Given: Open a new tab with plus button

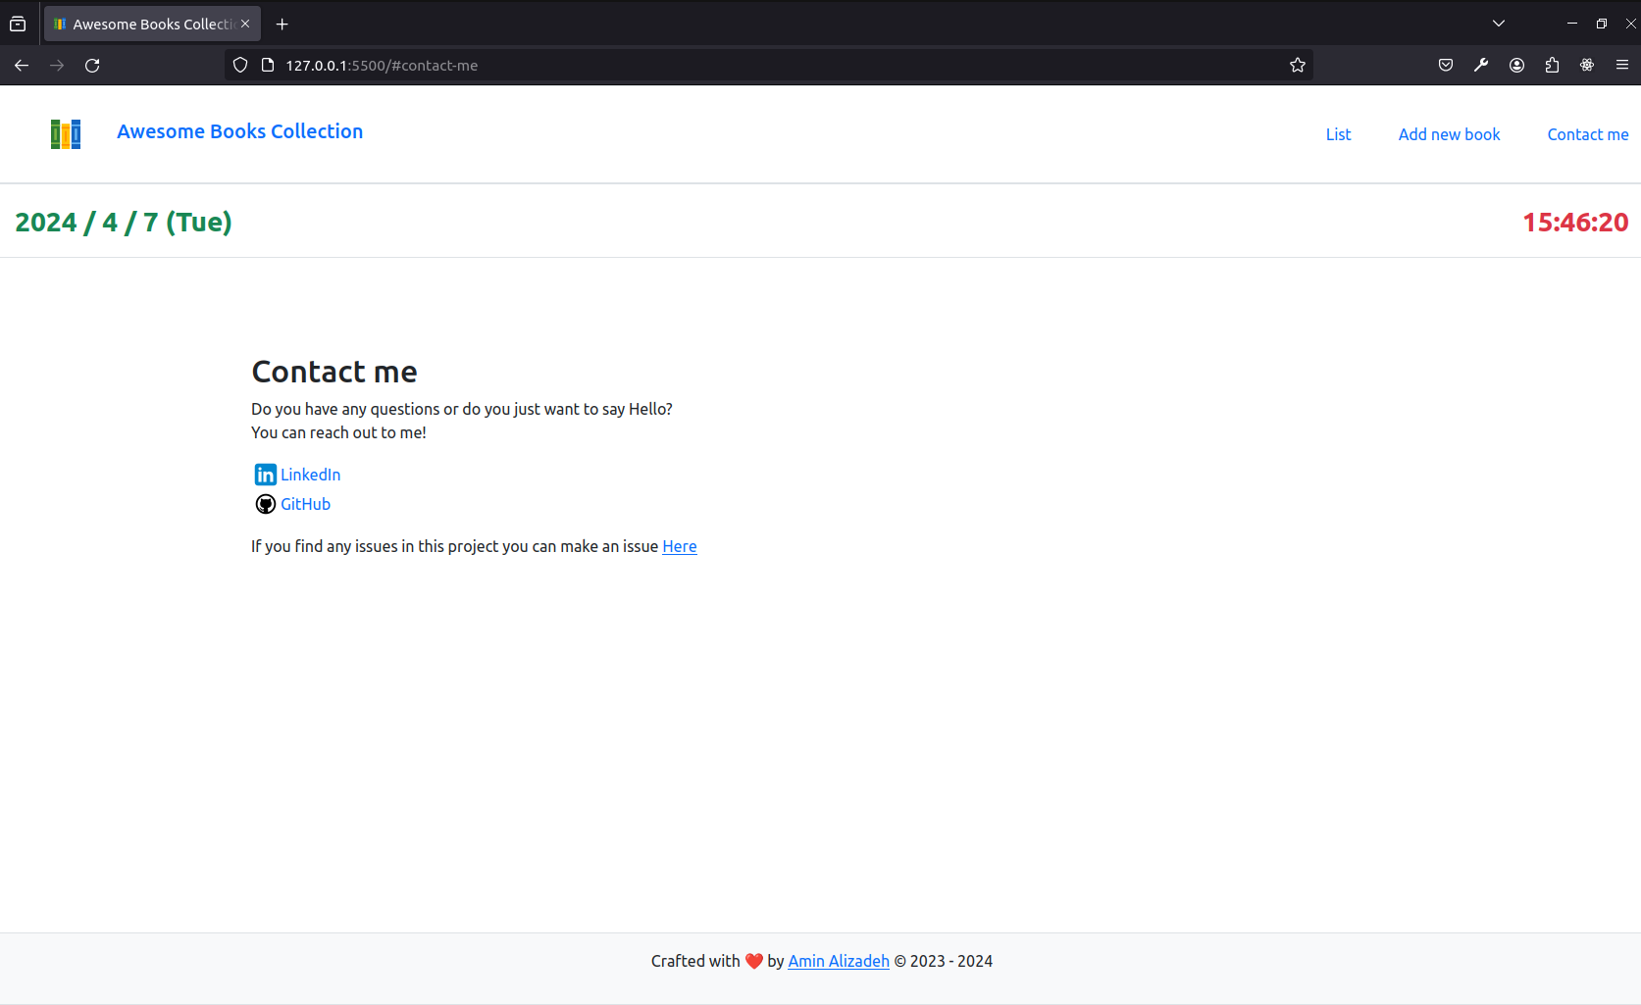Looking at the screenshot, I should [282, 24].
